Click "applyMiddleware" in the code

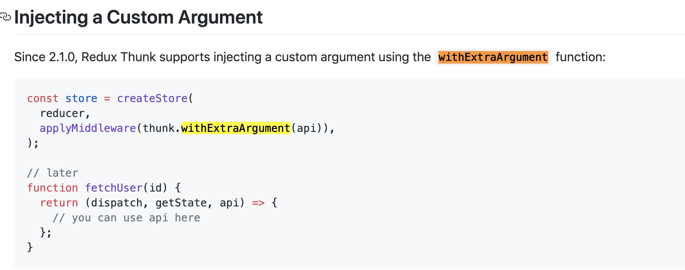coord(88,128)
